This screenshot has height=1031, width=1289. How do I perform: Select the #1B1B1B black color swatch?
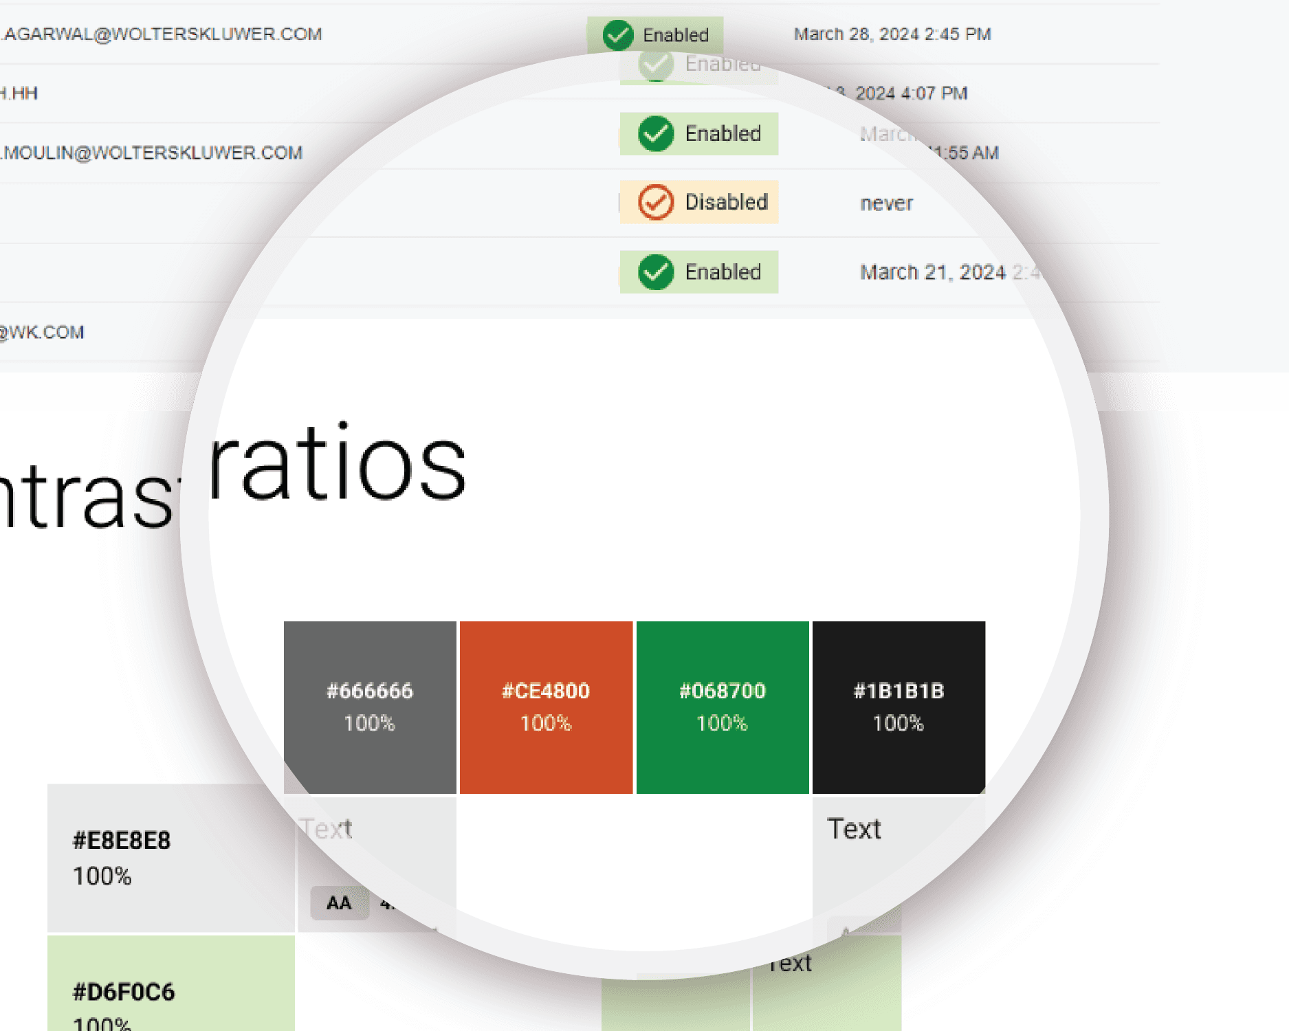pyautogui.click(x=899, y=707)
